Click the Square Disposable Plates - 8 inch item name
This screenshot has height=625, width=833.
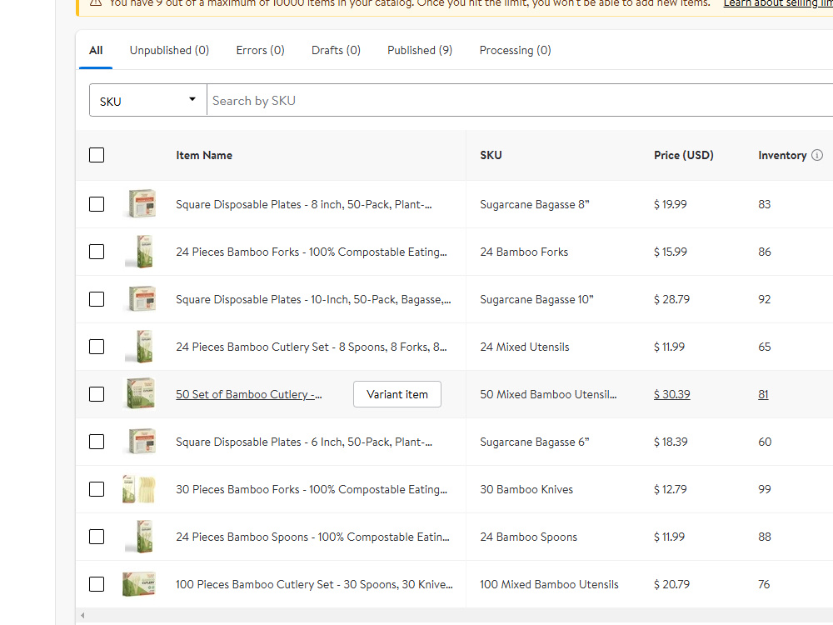(304, 204)
